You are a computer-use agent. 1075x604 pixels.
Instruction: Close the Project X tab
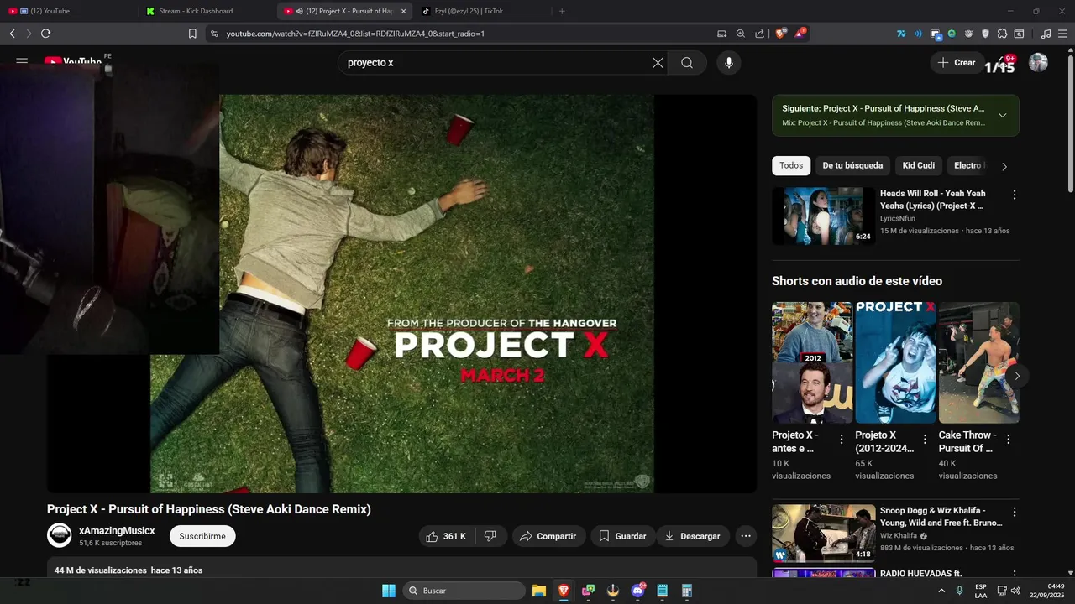click(403, 11)
